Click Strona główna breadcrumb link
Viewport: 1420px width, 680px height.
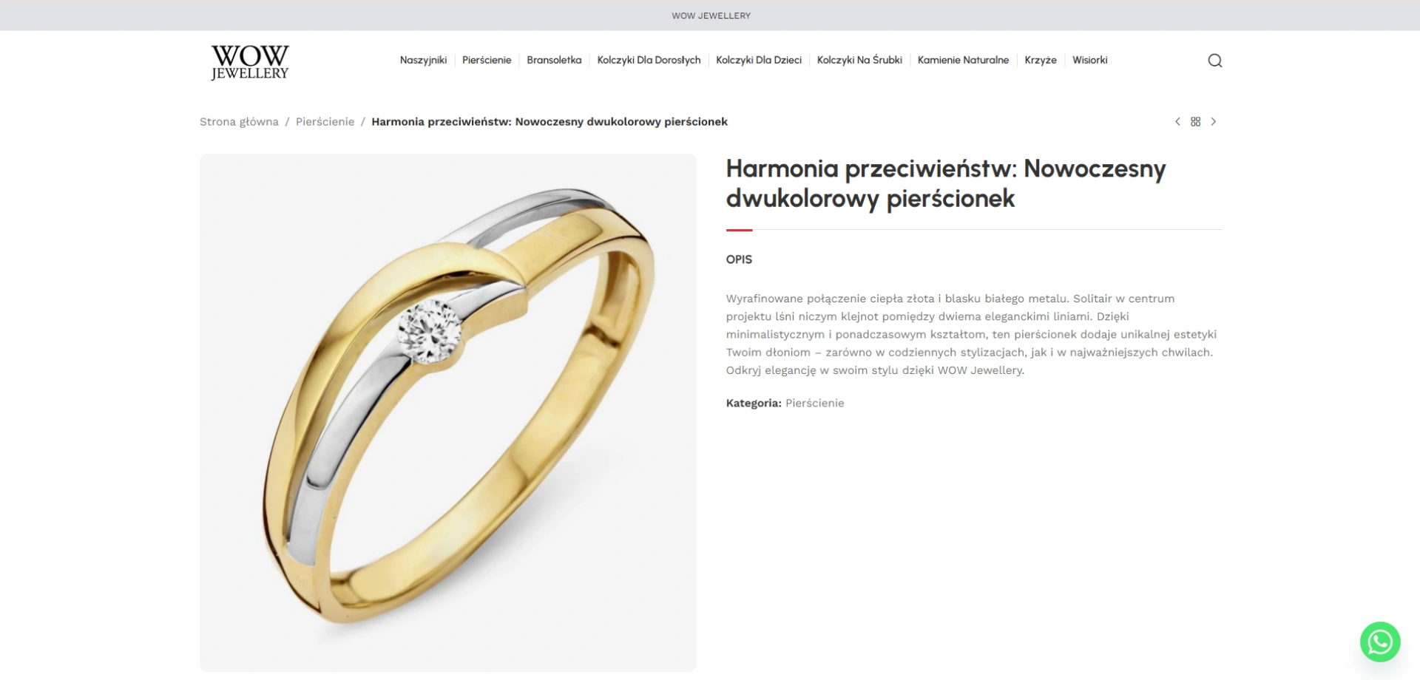(x=239, y=122)
